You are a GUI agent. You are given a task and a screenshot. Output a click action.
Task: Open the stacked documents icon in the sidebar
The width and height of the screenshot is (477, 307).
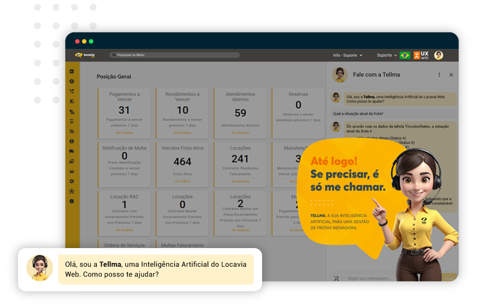tap(72, 131)
